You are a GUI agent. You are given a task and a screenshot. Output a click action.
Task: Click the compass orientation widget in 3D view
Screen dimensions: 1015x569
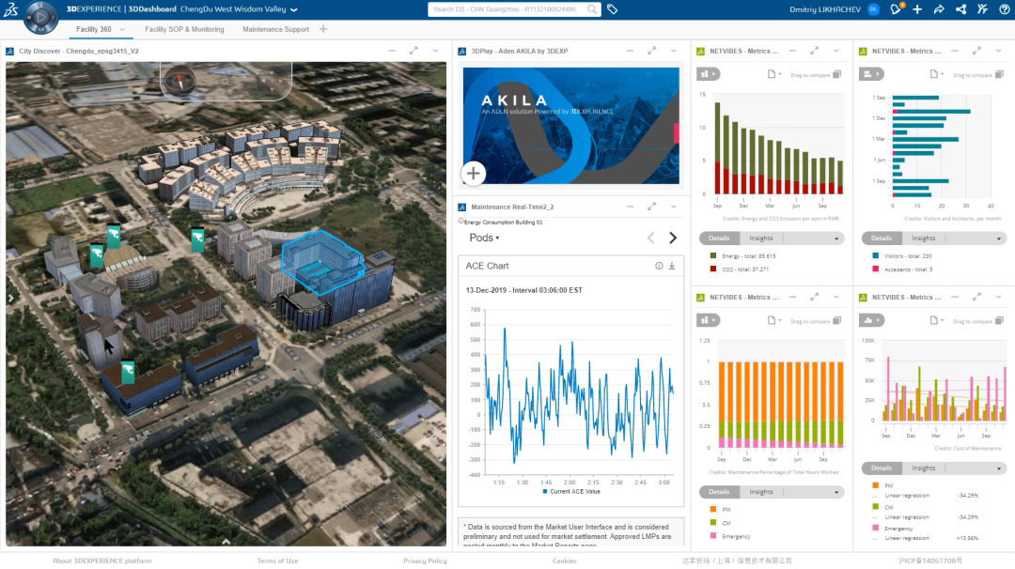tap(180, 81)
